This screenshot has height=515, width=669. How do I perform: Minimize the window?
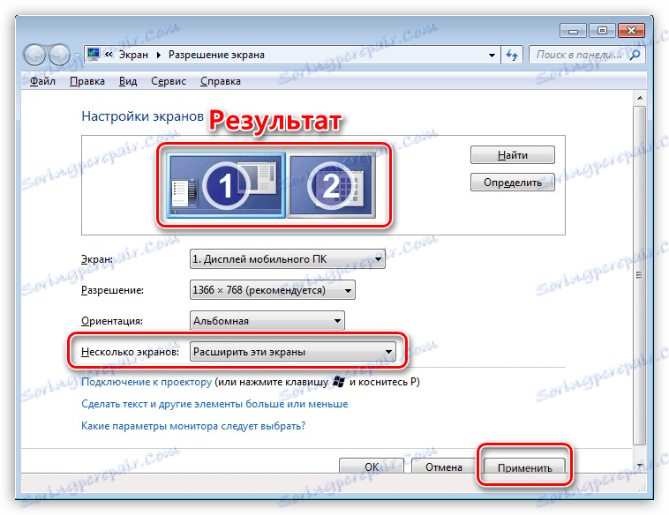tap(574, 31)
